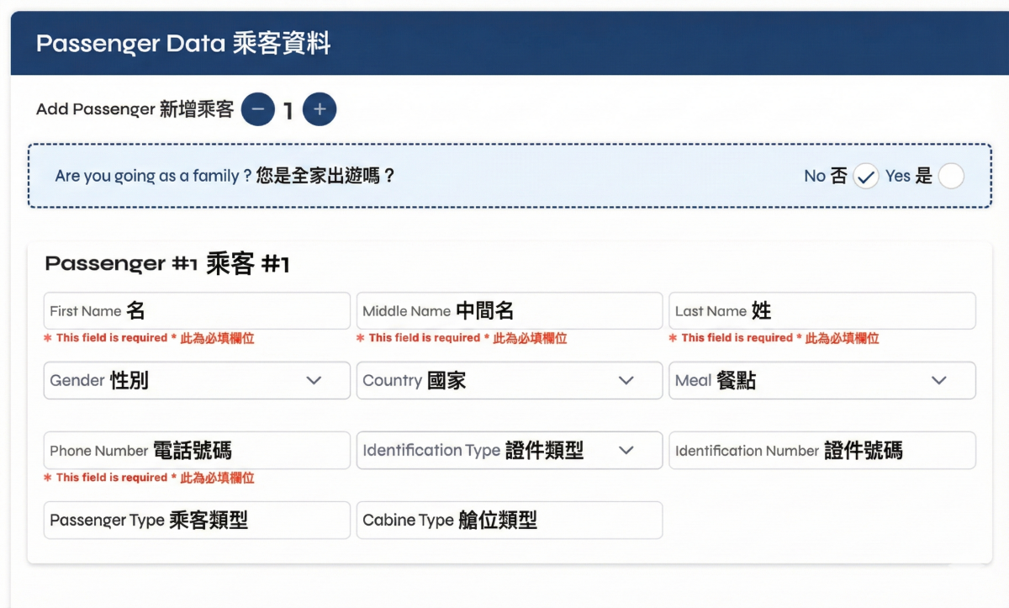Open the Identification Type 證件類型 chevron

coord(626,450)
